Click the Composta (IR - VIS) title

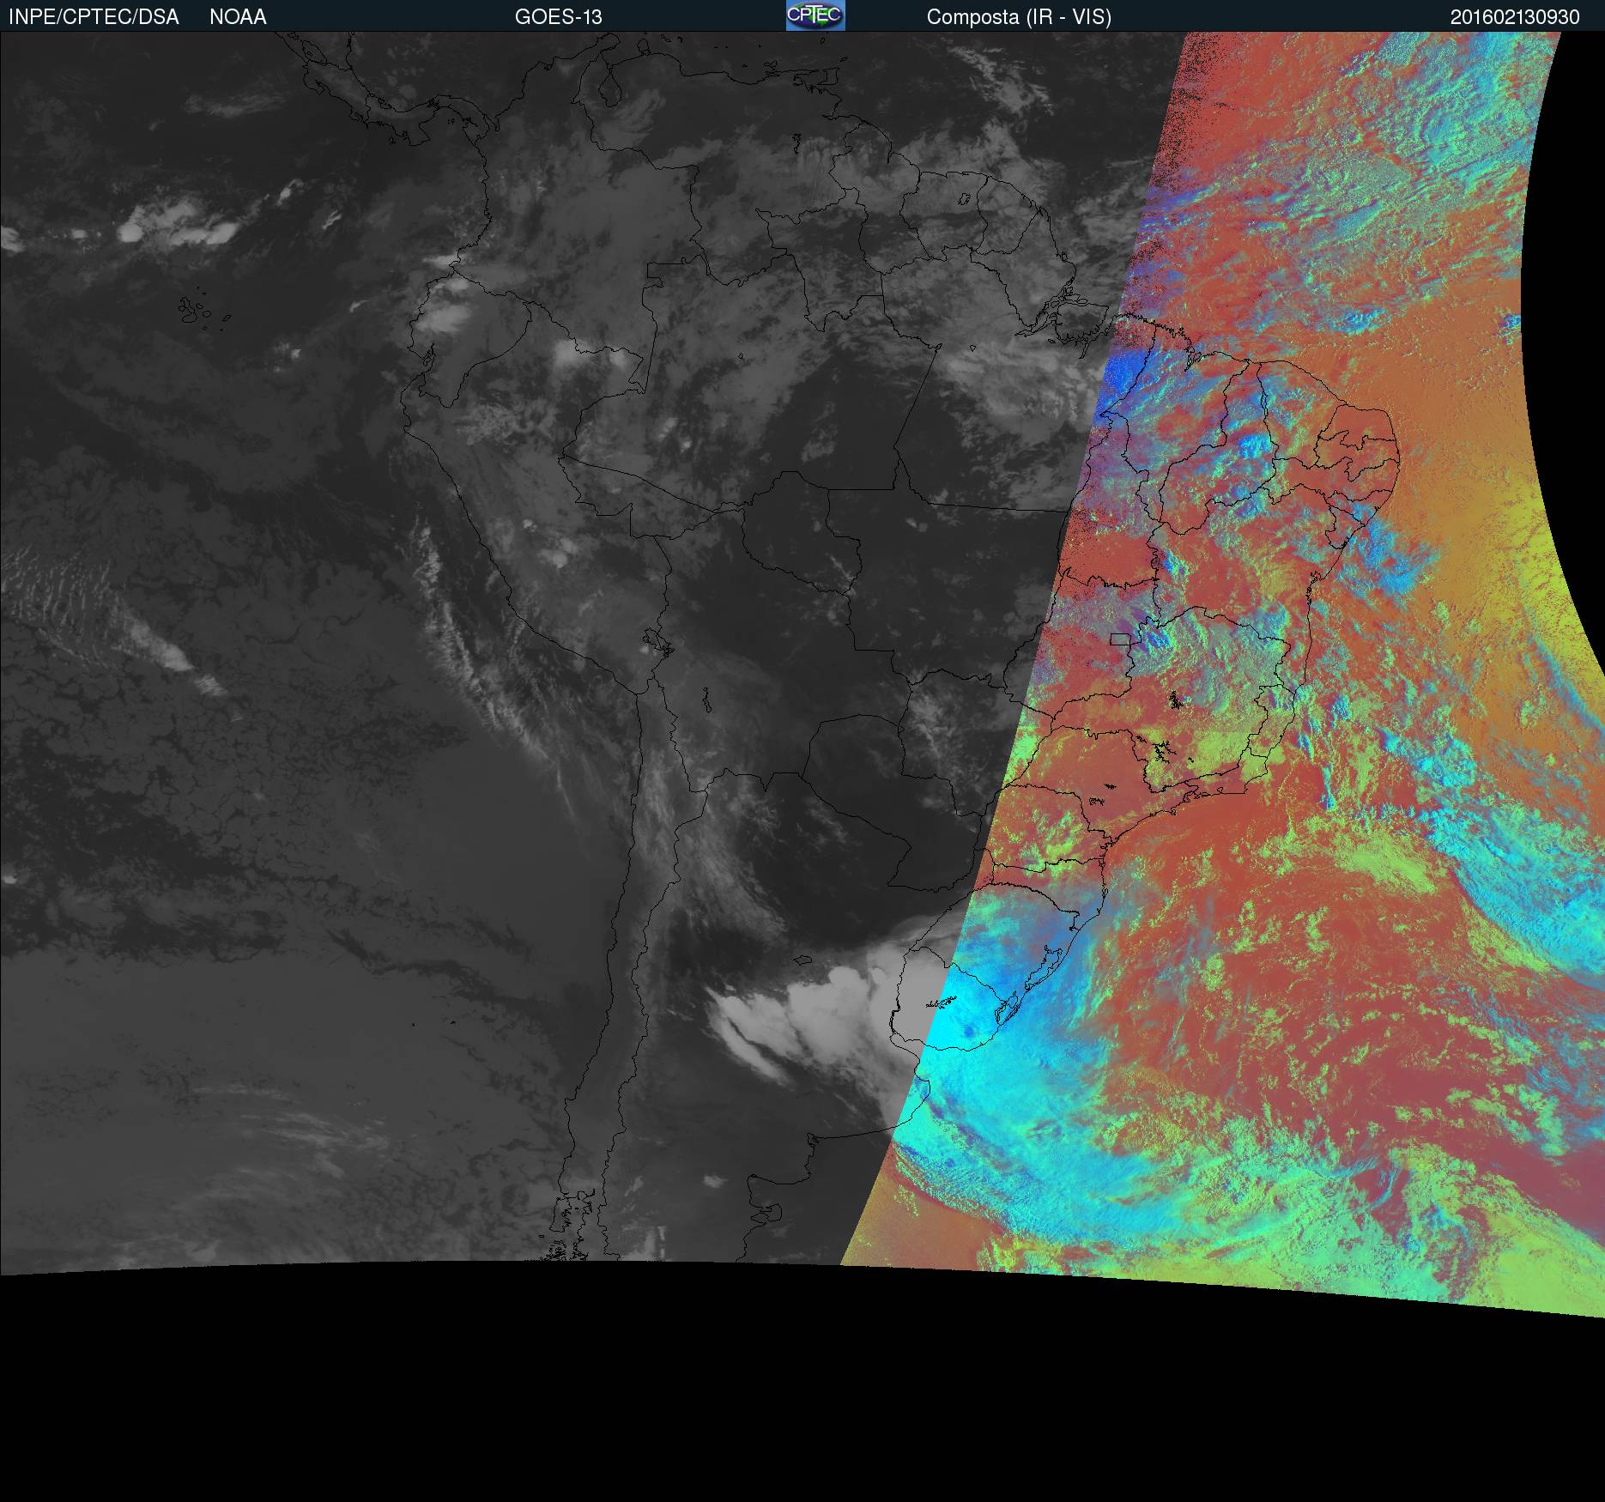pos(1019,17)
